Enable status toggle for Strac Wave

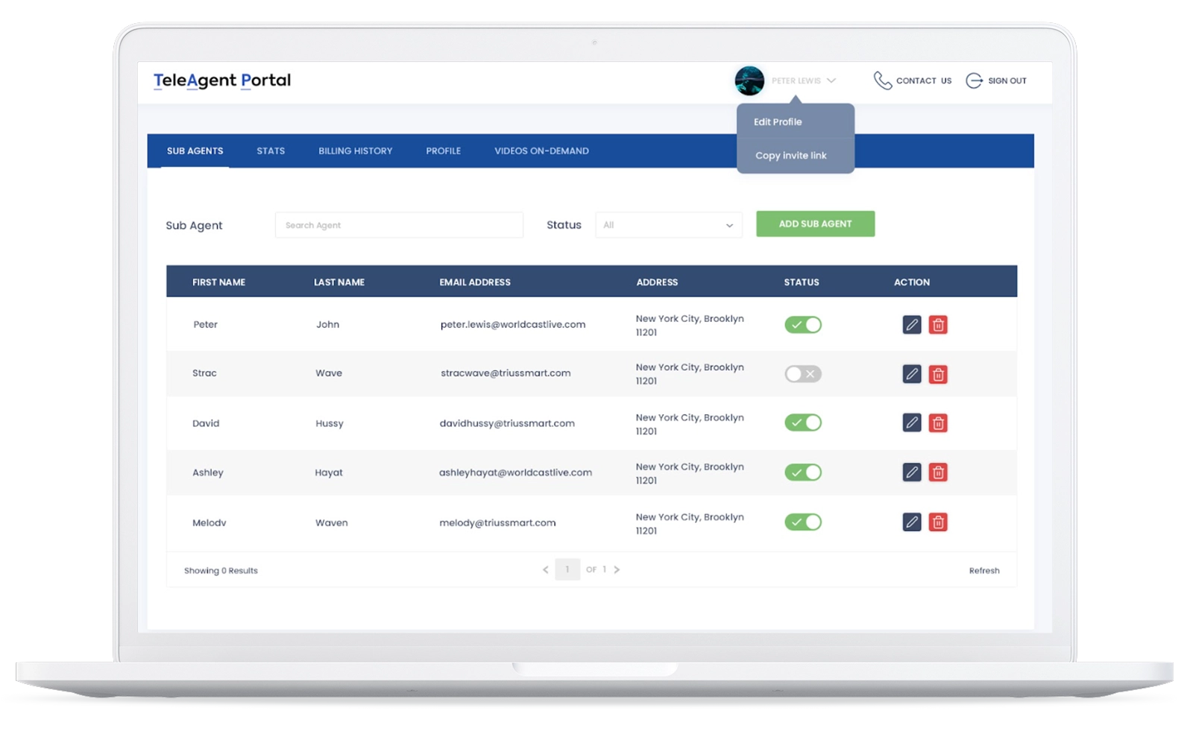(803, 374)
